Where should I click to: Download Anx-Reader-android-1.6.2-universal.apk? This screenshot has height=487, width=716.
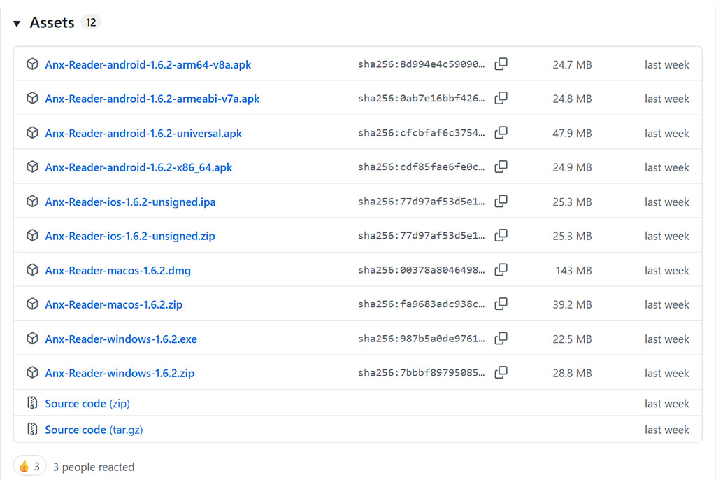point(143,134)
